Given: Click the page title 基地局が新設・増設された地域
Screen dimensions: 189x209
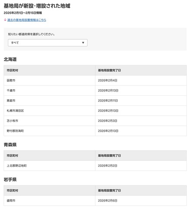Looking at the screenshot, I should (x=37, y=6).
